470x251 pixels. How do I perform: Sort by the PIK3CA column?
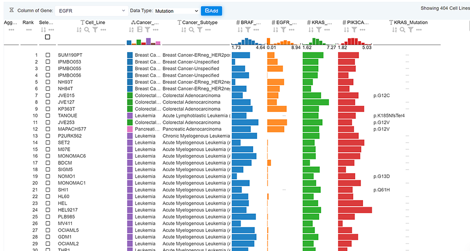345,30
